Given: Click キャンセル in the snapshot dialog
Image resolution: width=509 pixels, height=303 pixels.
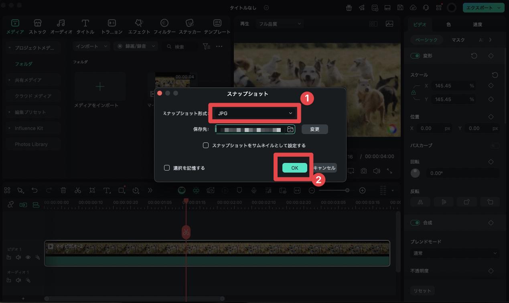Looking at the screenshot, I should point(324,168).
